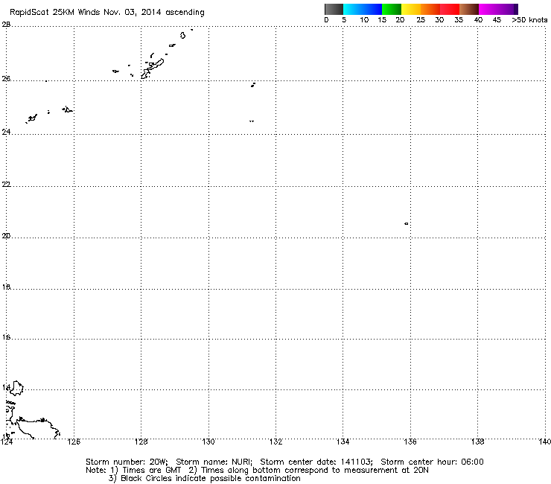The height and width of the screenshot is (484, 551).
Task: Click the '132' longitude axis label
Action: click(275, 442)
